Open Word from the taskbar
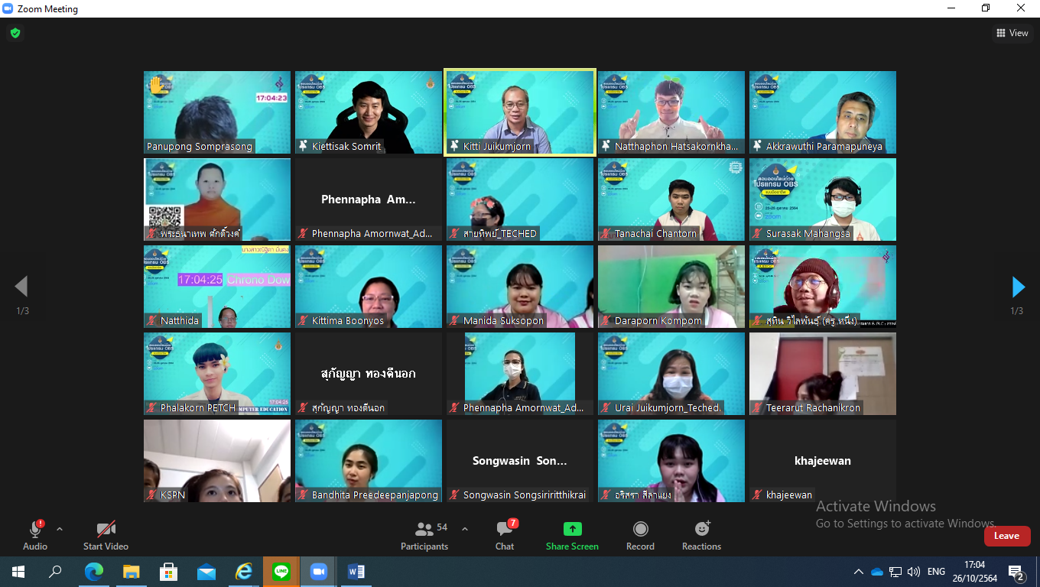The width and height of the screenshot is (1040, 587). 356,571
